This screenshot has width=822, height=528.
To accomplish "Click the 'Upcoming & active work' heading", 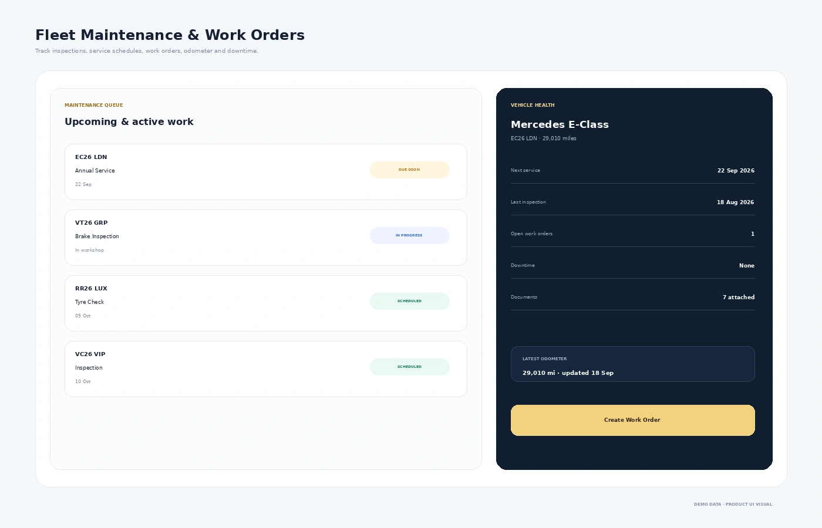I will point(129,121).
